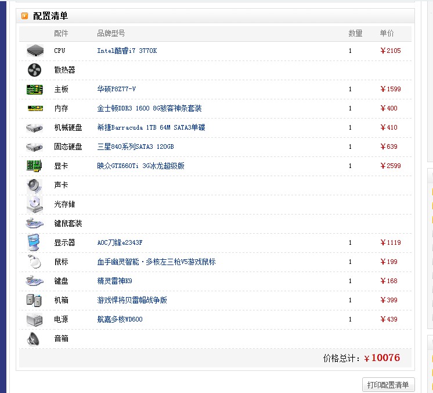Viewport: 433px width, 393px height.
Task: Click the 固态硬盘 row label
Action: [x=68, y=147]
